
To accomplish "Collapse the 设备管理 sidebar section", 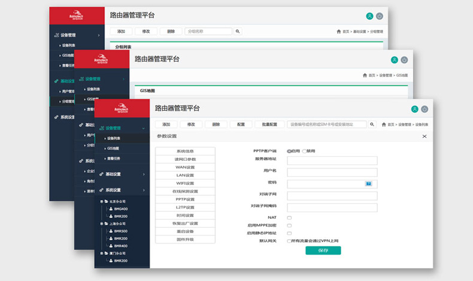I will click(144, 128).
